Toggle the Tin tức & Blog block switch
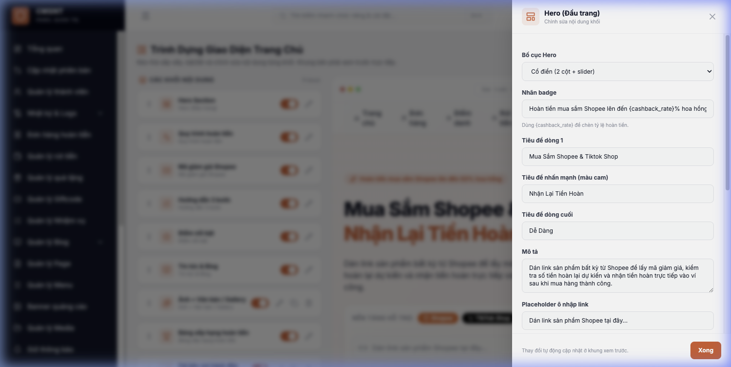This screenshot has width=731, height=367. pos(289,270)
